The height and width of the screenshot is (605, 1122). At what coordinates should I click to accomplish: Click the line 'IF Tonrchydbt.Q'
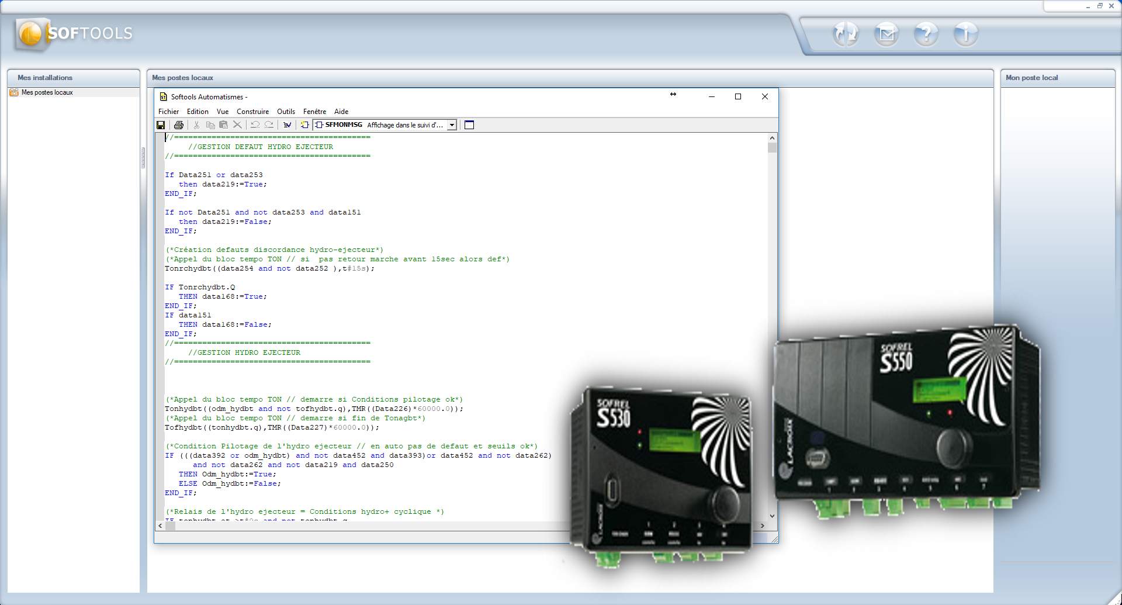200,288
